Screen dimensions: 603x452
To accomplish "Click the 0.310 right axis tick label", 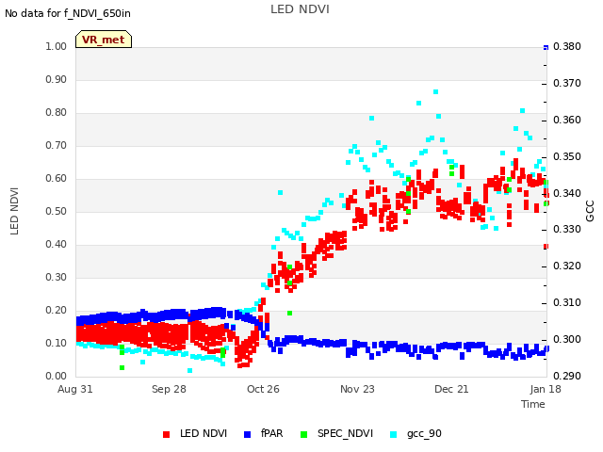I will [567, 302].
